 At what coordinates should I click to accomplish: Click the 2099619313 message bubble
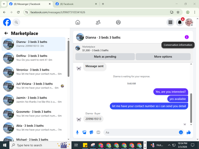tap(93, 119)
